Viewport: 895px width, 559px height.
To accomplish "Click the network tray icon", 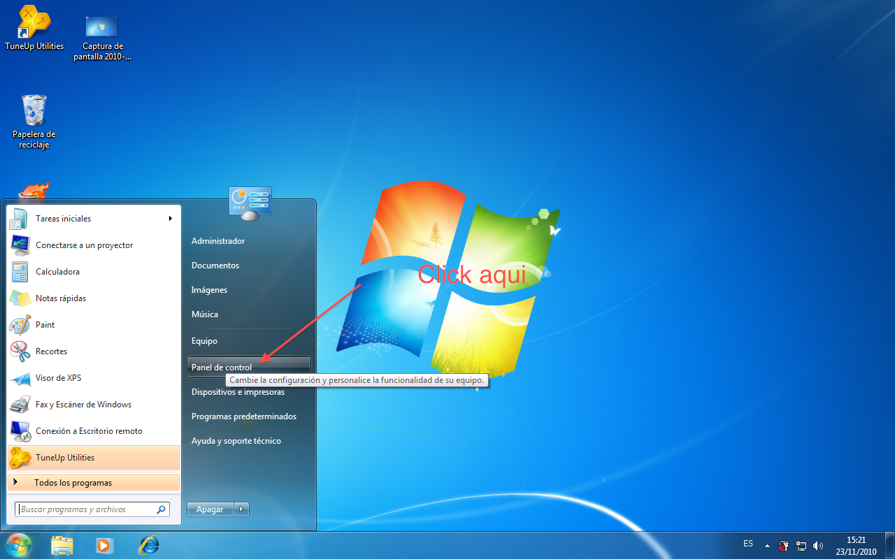I will pyautogui.click(x=801, y=546).
